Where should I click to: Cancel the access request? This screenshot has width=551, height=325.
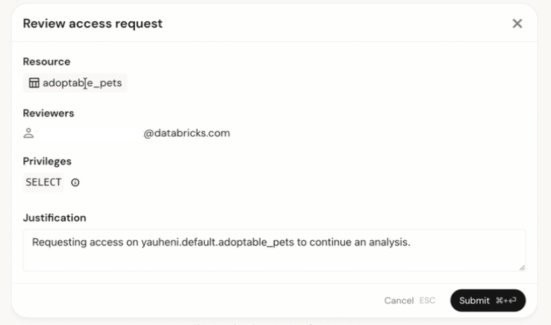click(399, 301)
